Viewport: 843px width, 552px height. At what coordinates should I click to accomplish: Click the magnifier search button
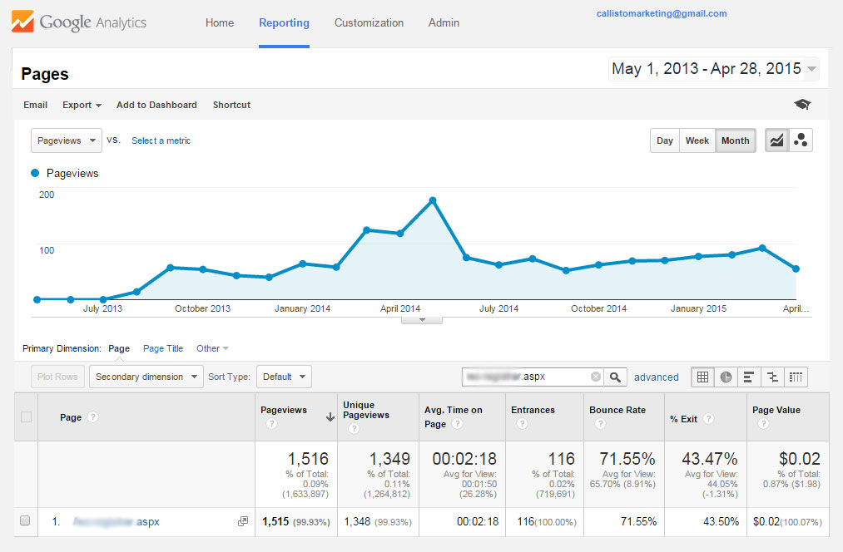615,377
